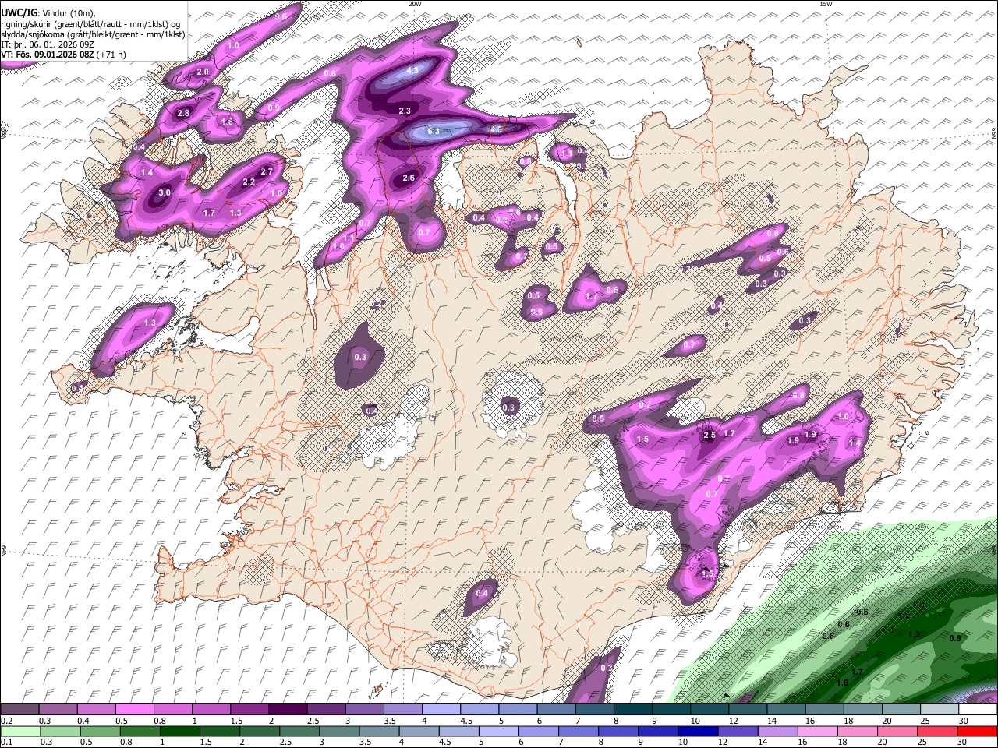Select the dark mauve 0.2 snow-scale swatch
The image size is (998, 748).
coord(19,710)
